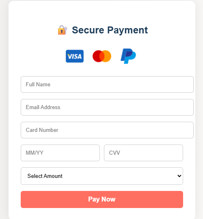
Task: Click the key attached to the padlock icon
Action: (65, 29)
